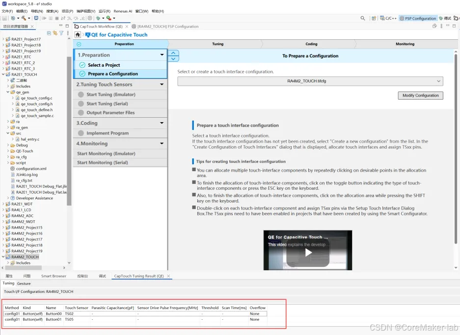Open the terminal monitor toolbar icon
This screenshot has height=335, width=460.
pyautogui.click(x=36, y=18)
